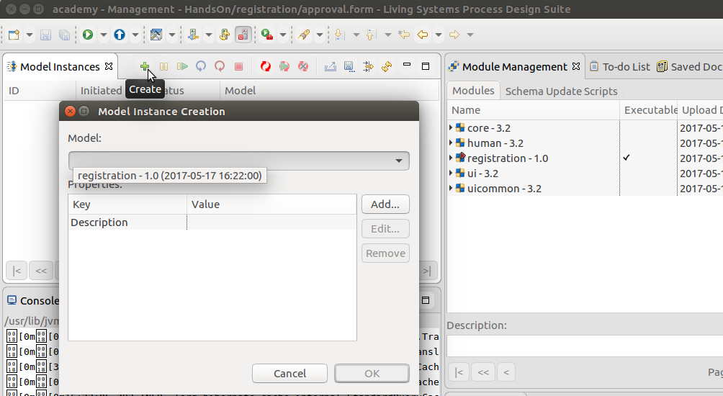The width and height of the screenshot is (723, 396).
Task: Click the Key column header in properties table
Action: click(127, 204)
